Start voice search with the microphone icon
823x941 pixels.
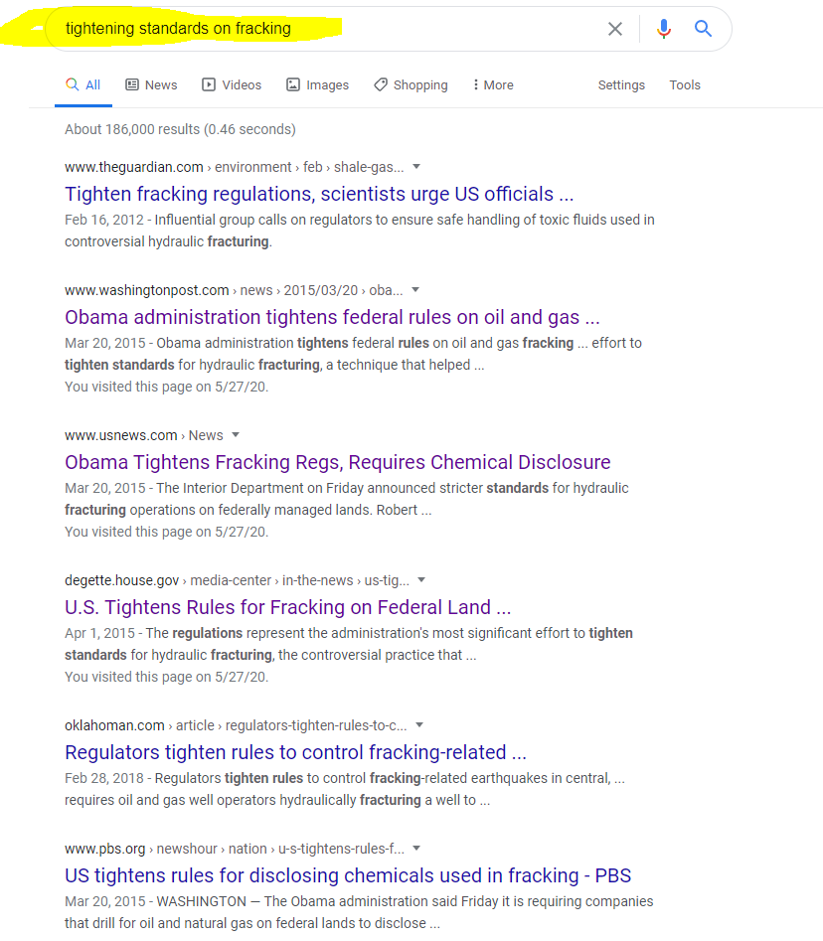pos(664,29)
